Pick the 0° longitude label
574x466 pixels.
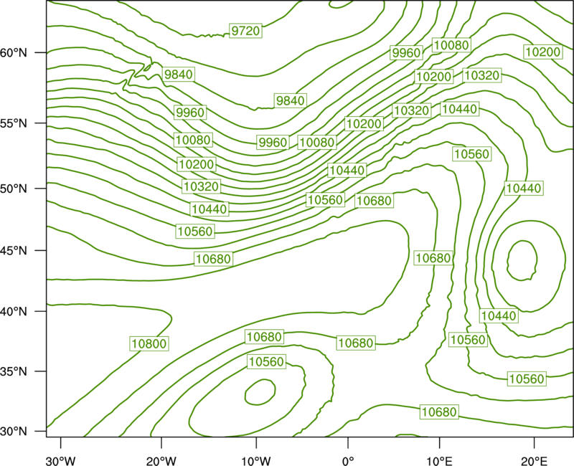point(348,461)
